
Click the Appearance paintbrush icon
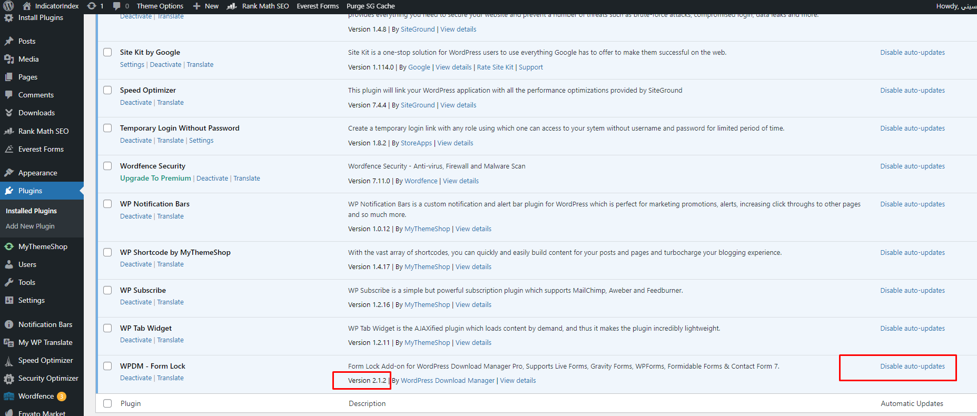click(x=9, y=173)
